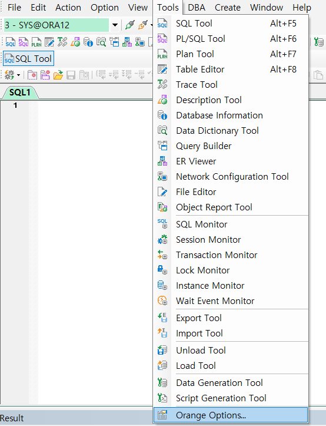Choose Transaction Monitor menu entry
Image resolution: width=326 pixels, height=426 pixels.
[x=231, y=255]
